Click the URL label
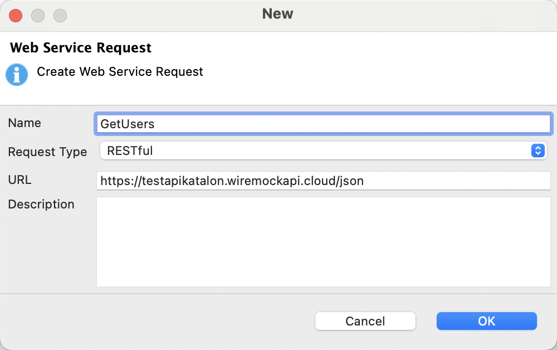Screen dimensions: 557x350 pyautogui.click(x=19, y=180)
